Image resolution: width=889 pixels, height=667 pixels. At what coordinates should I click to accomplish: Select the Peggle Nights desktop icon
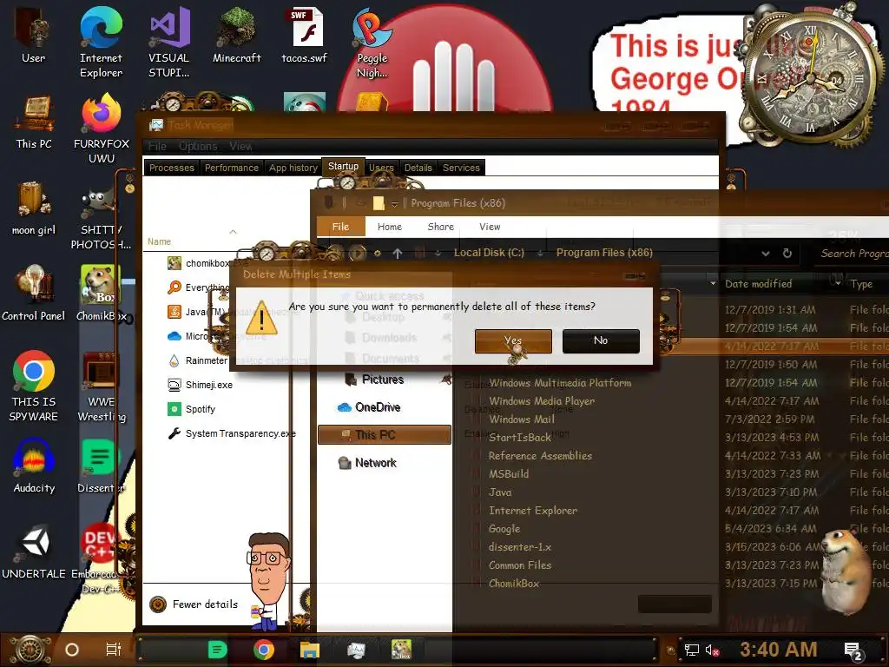coord(372,43)
